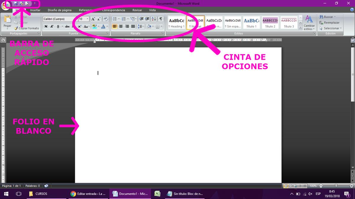Click the bulleted list icon
Viewport: 355px width, 199px height.
coord(115,19)
